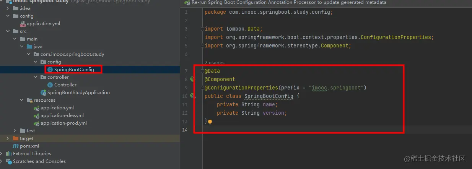Collapse the main folder chevron
Image resolution: width=472 pixels, height=169 pixels.
click(15, 39)
